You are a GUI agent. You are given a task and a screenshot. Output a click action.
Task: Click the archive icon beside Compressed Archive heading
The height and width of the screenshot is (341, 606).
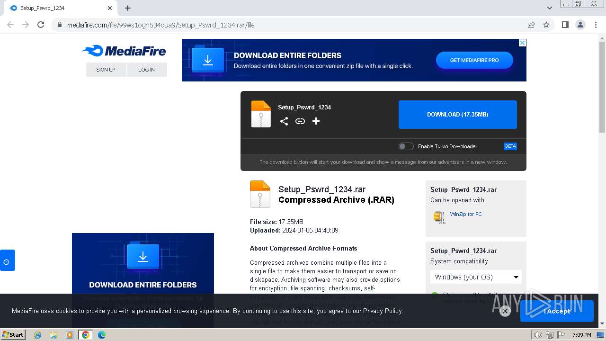coord(260,194)
